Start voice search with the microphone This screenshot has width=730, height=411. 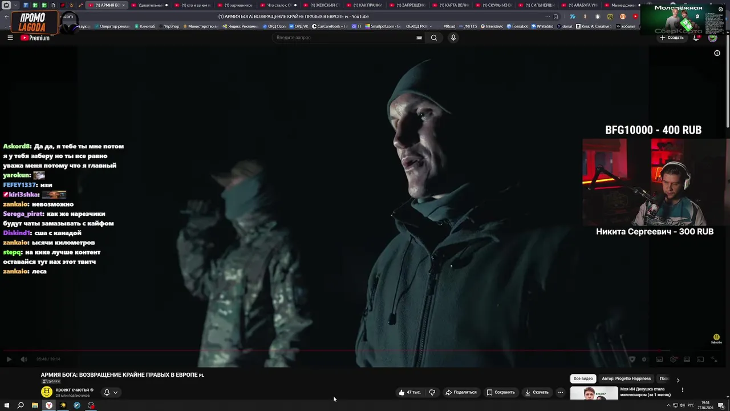(453, 38)
